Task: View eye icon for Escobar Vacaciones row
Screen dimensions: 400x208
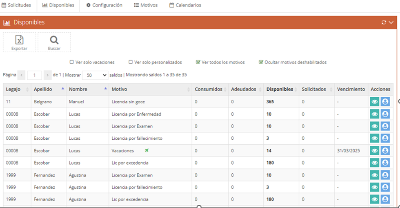Action: (x=375, y=150)
